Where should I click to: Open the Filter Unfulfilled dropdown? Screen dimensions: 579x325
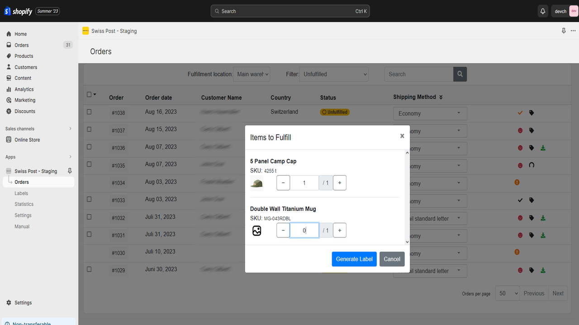[x=334, y=74]
